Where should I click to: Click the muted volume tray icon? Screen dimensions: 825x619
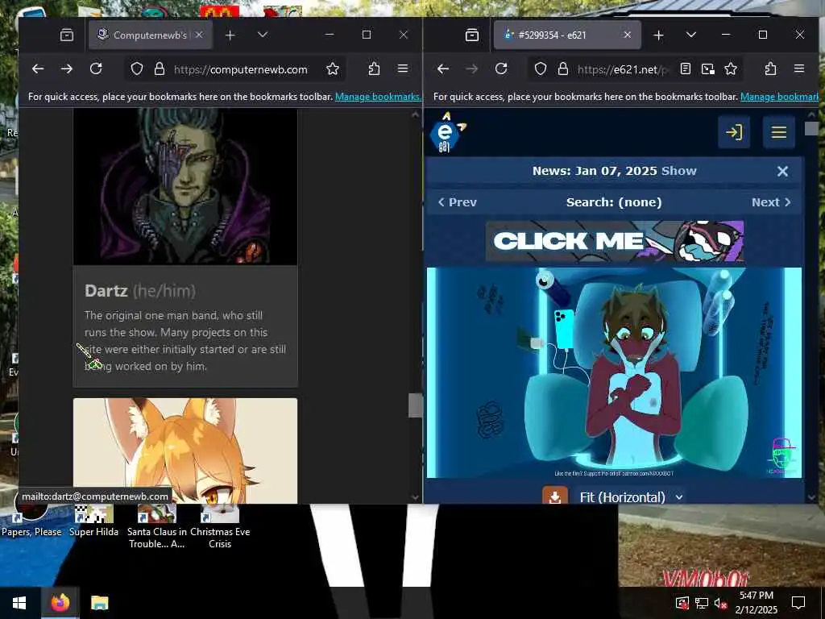point(719,603)
